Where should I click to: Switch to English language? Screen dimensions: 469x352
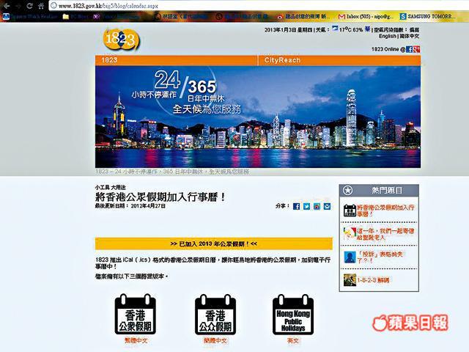[388, 36]
